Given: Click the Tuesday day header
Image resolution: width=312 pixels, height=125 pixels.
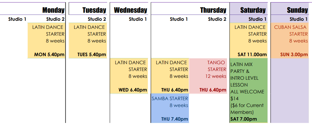Looking at the screenshot, I should point(94,10).
